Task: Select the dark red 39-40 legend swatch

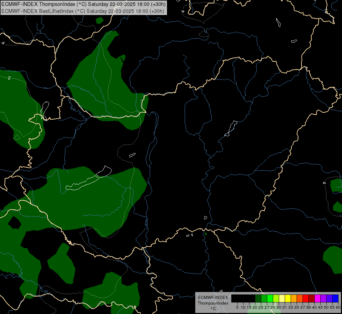Action: click(x=312, y=298)
